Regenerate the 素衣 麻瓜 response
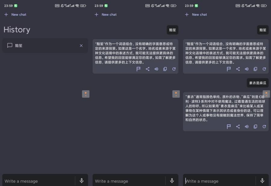The image size is (271, 186). pos(264,127)
